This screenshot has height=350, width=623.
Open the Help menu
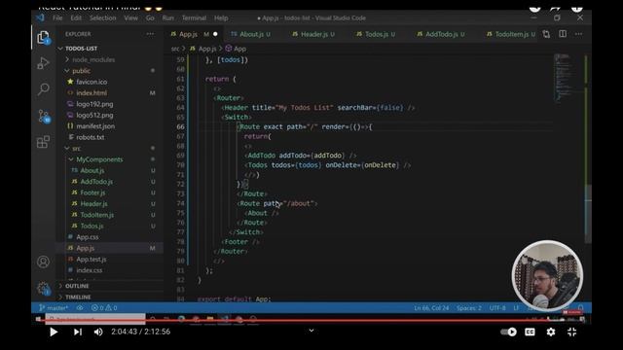(x=221, y=17)
